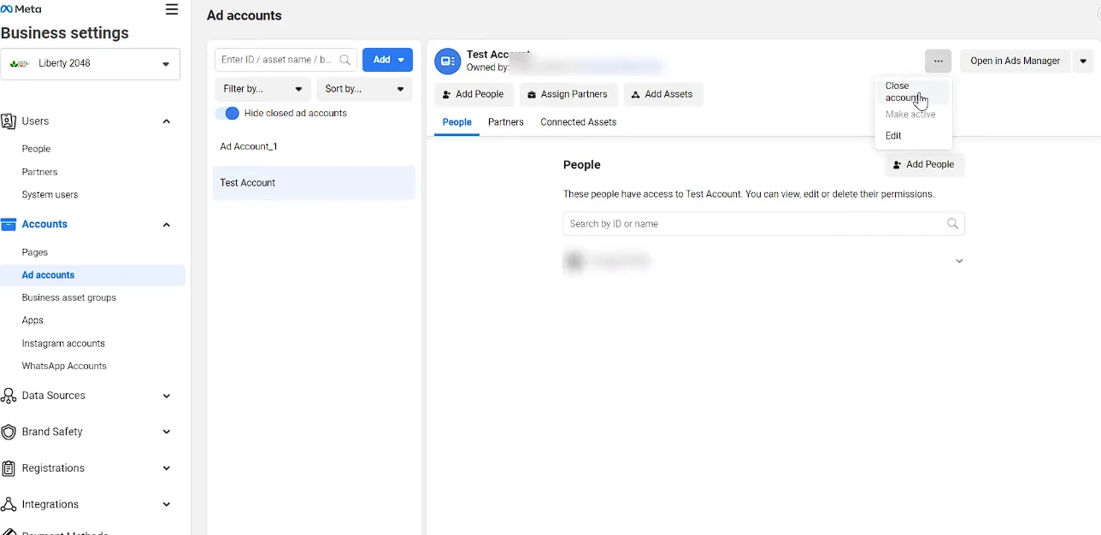Viewport: 1101px width, 535px height.
Task: Click the Enter ID / asset name field
Action: click(286, 61)
